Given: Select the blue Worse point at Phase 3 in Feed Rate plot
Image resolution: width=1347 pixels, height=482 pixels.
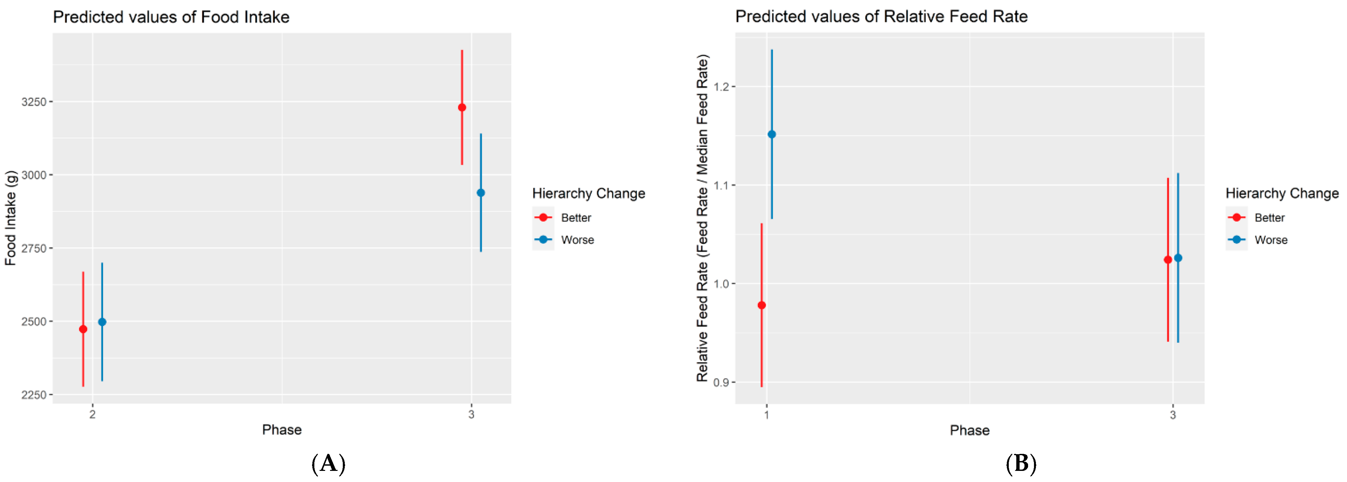Looking at the screenshot, I should (1178, 258).
